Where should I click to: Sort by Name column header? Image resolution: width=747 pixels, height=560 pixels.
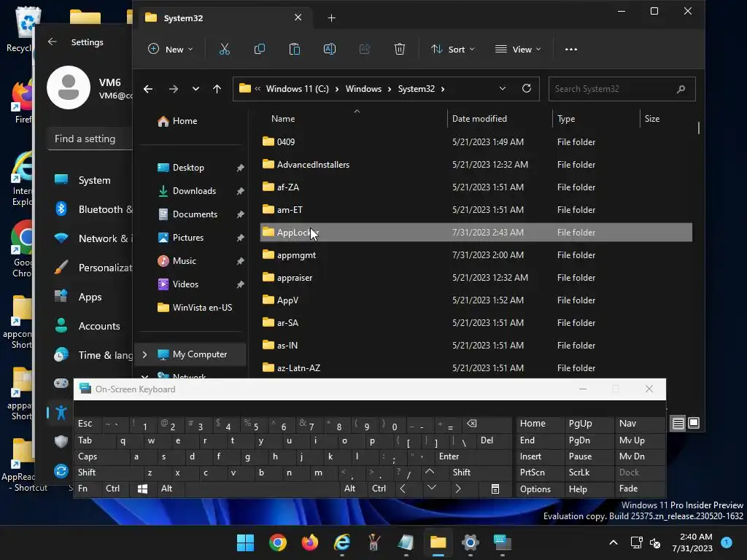click(283, 119)
